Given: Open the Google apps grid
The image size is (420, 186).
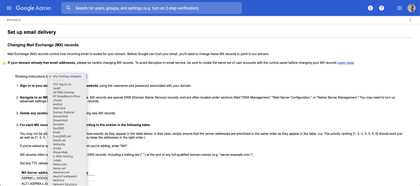Looking at the screenshot, I should point(400,8).
